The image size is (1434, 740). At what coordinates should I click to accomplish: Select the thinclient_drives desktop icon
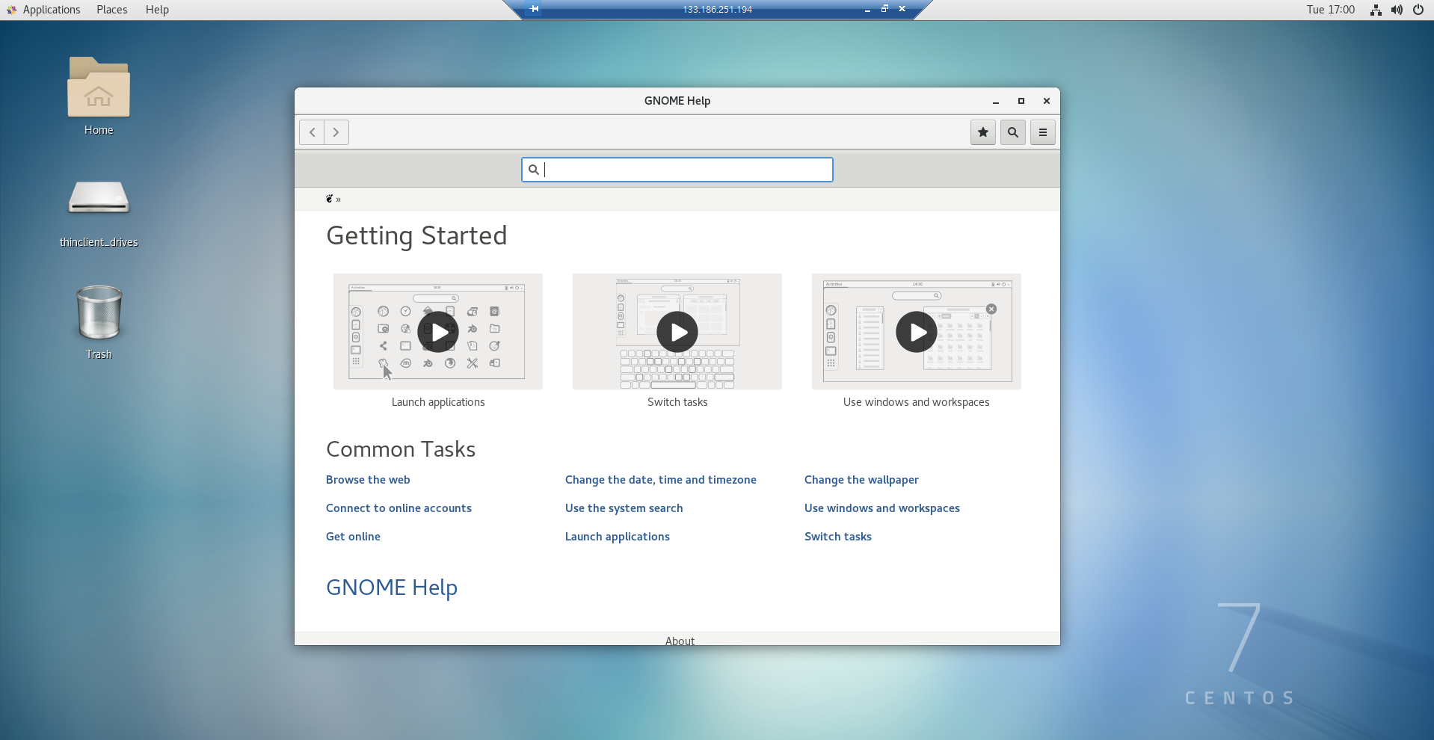click(x=99, y=212)
